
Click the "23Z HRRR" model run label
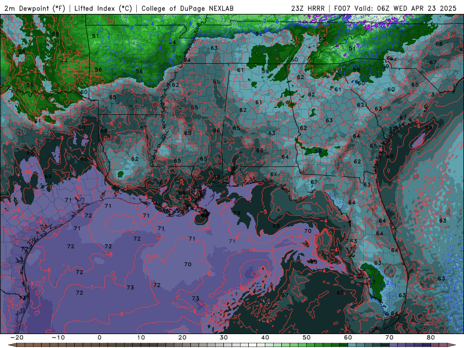tap(308, 8)
